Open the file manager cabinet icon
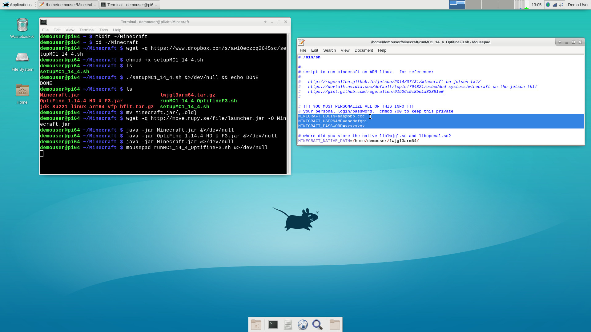591x332 pixels. tap(288, 325)
